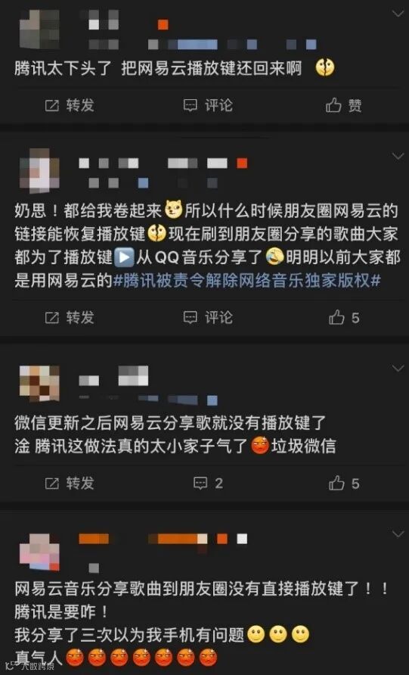Open the first poster's avatar image

click(x=39, y=30)
